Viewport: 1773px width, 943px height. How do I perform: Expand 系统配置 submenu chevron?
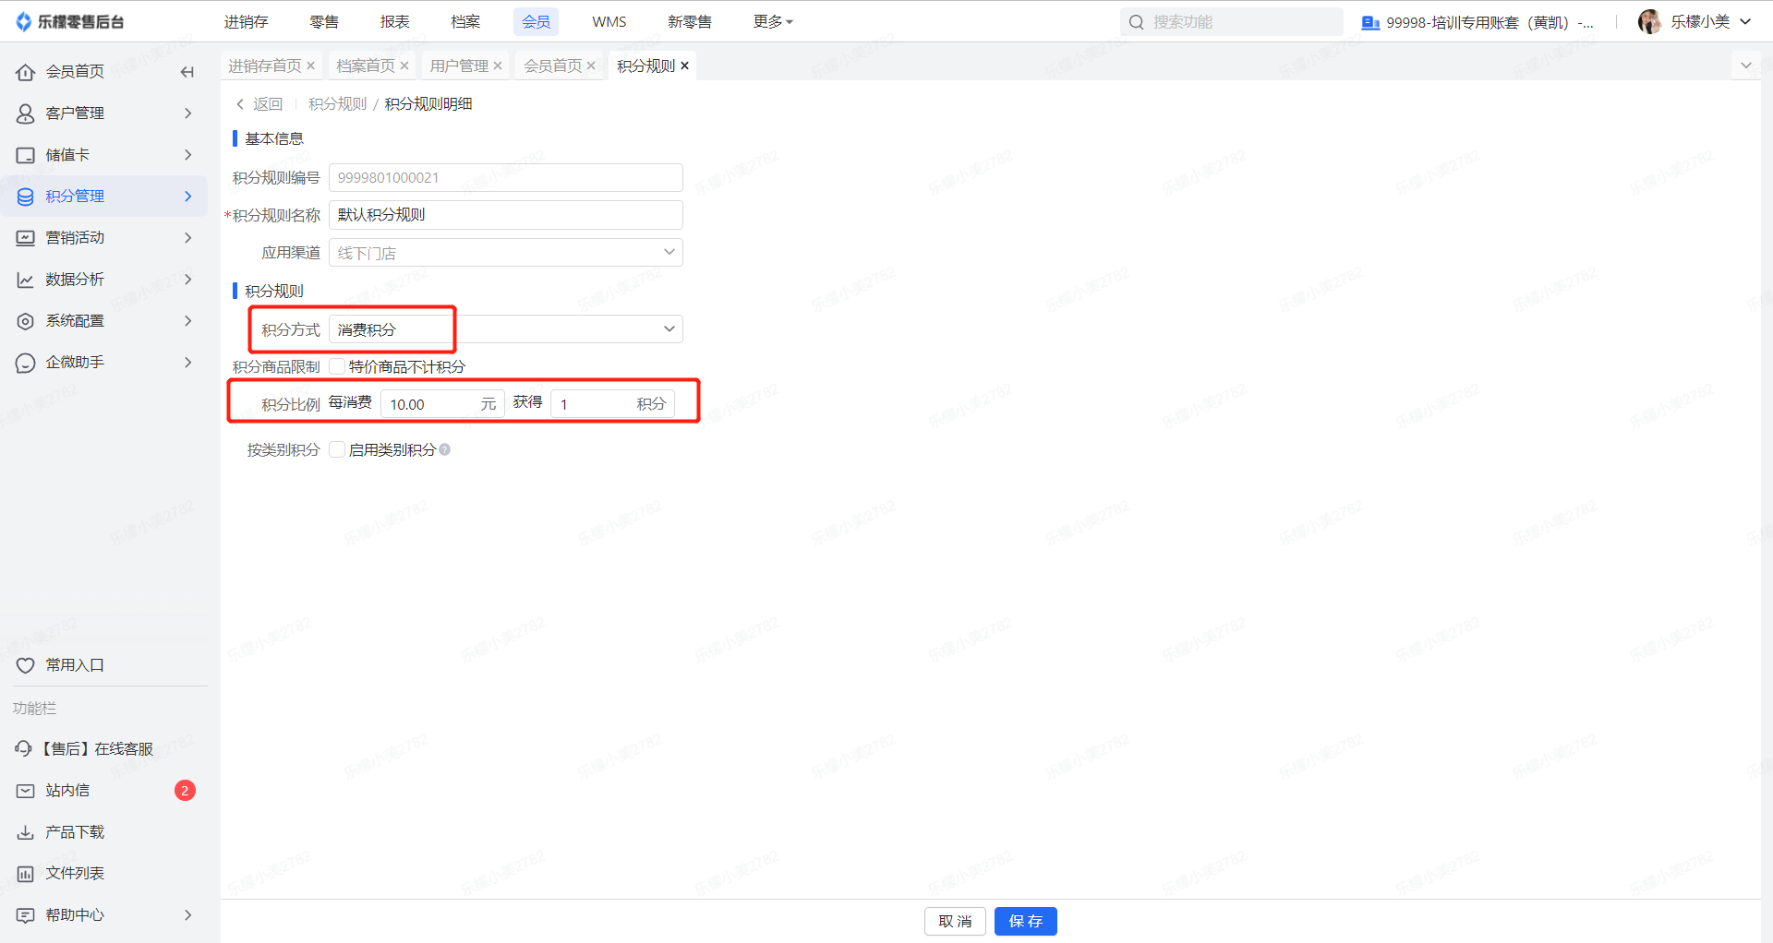pos(188,321)
